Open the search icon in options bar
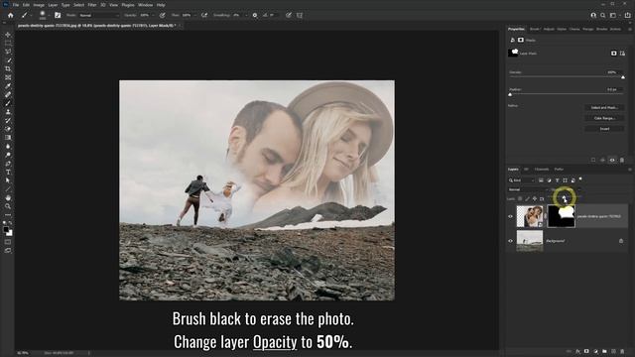 point(603,16)
